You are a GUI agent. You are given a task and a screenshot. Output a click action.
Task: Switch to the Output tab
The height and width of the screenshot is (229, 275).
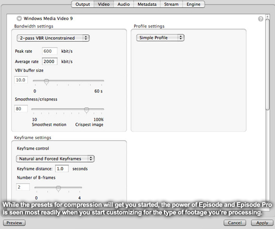pyautogui.click(x=83, y=4)
